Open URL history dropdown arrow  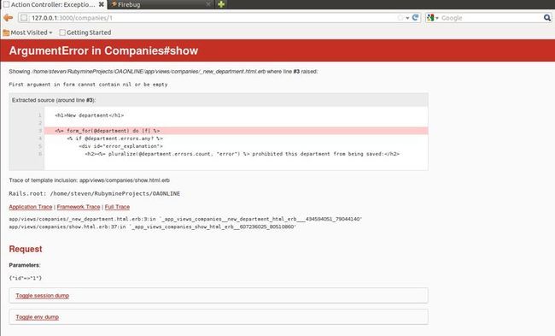coord(407,18)
